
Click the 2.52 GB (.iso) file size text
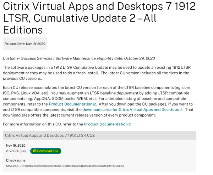pos(16,151)
